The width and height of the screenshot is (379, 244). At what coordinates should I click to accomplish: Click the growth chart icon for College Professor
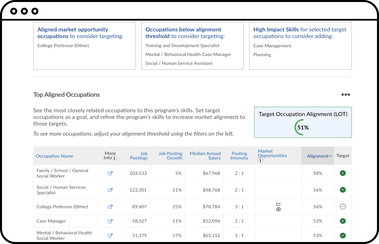point(278,204)
